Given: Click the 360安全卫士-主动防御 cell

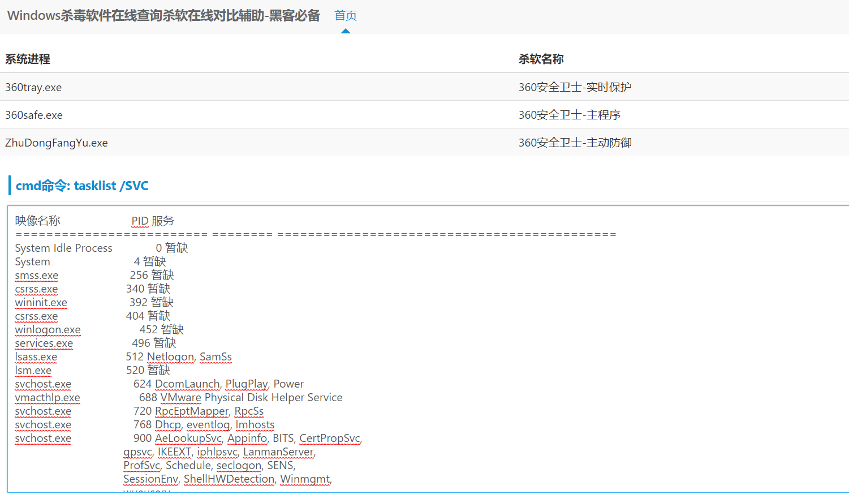Looking at the screenshot, I should coord(575,143).
